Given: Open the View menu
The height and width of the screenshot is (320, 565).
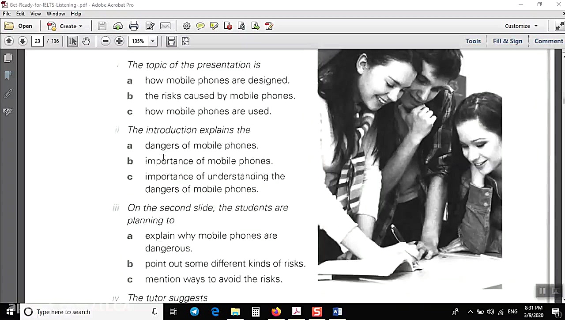Looking at the screenshot, I should point(35,13).
